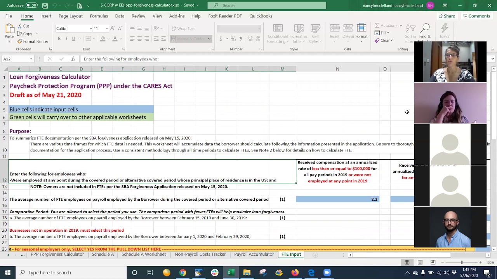The width and height of the screenshot is (497, 279).
Task: Switch to the Formulas tab
Action: tap(99, 16)
